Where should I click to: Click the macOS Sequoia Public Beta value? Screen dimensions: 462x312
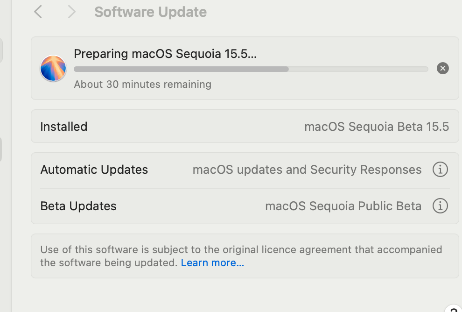[343, 206]
